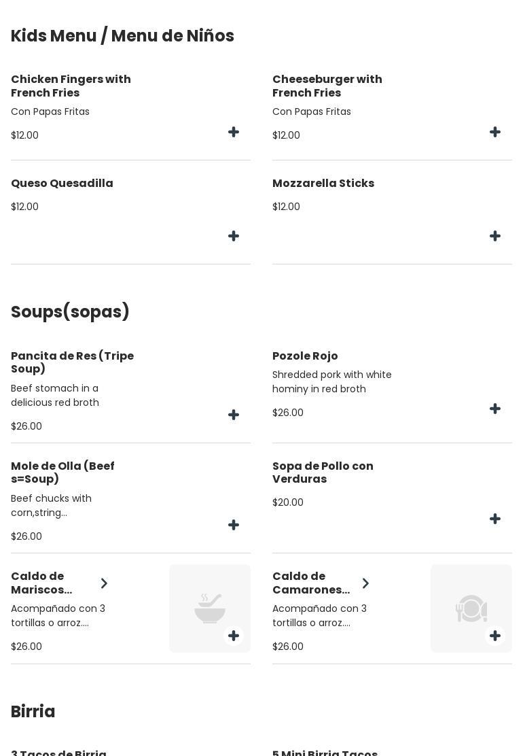
Task: Expand Caldo de Camarones details chevron
Action: pos(365,583)
